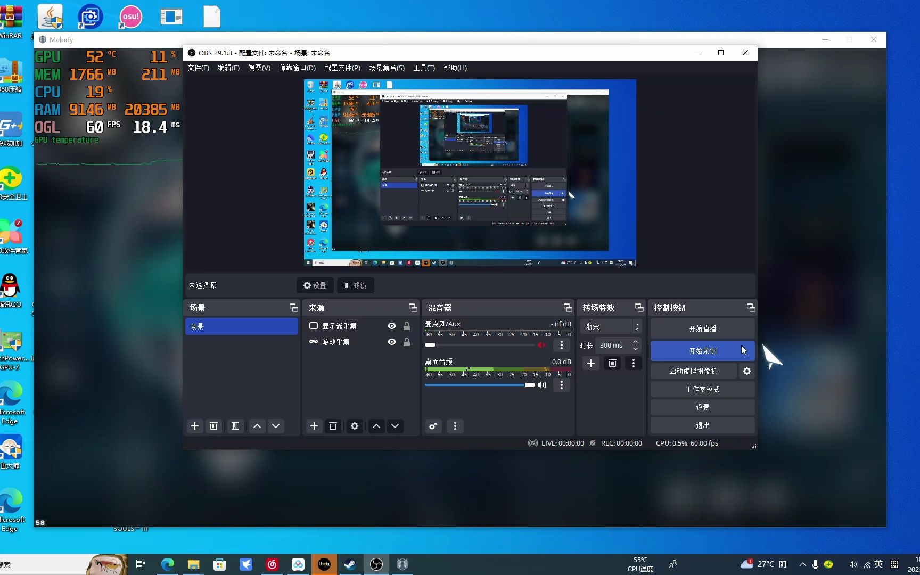The image size is (920, 575).
Task: Delete selected source with the trash icon
Action: (333, 426)
